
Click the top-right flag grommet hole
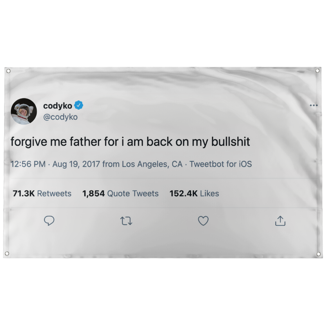(x=317, y=71)
